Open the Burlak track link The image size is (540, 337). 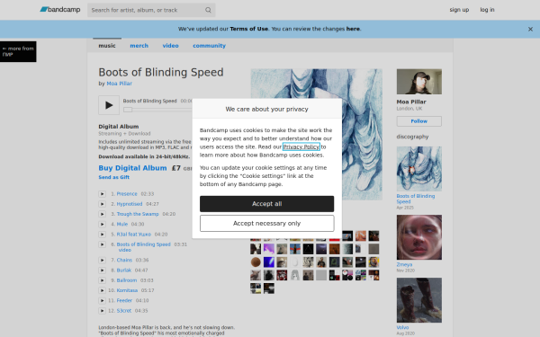tap(124, 270)
